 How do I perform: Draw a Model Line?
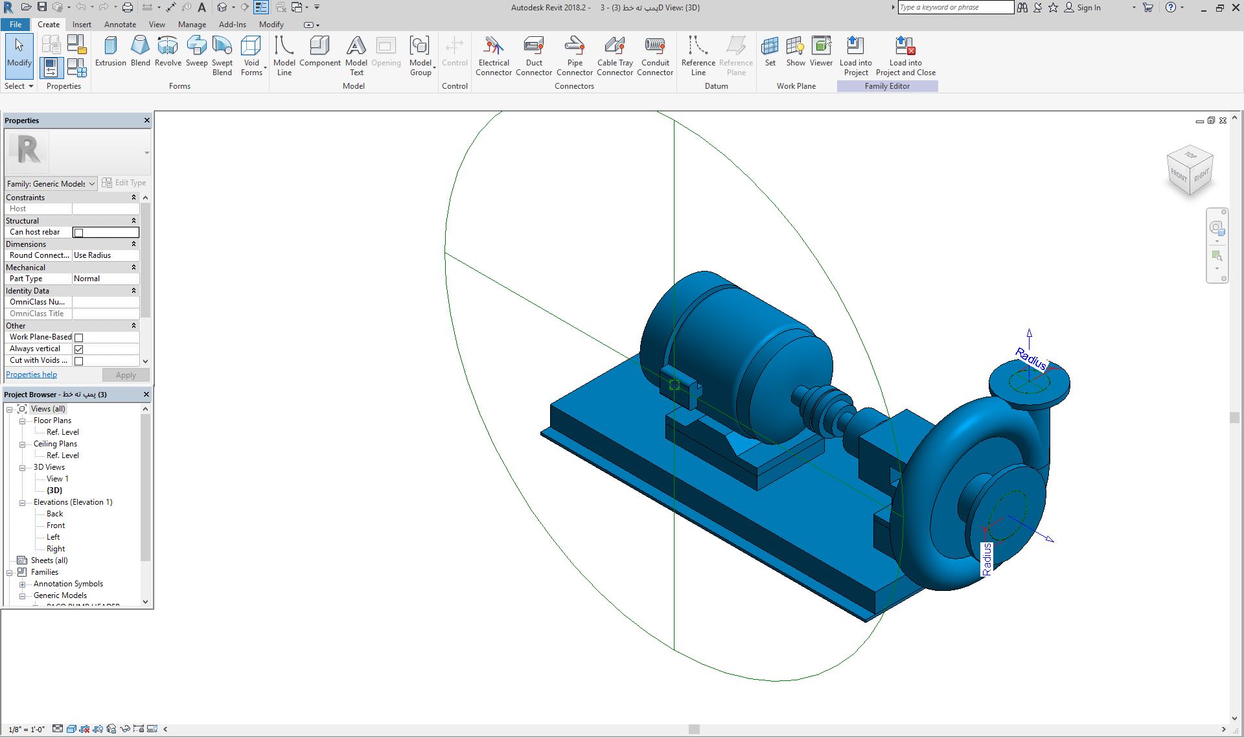[x=284, y=56]
